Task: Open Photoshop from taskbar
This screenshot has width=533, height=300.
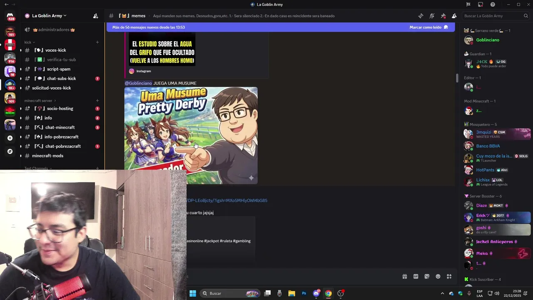Action: (x=304, y=293)
